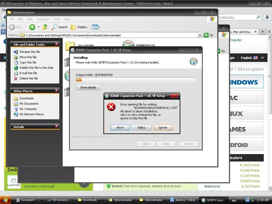The image size is (272, 204).
Task: Toggle the Folders pane button
Action: pyautogui.click(x=79, y=27)
